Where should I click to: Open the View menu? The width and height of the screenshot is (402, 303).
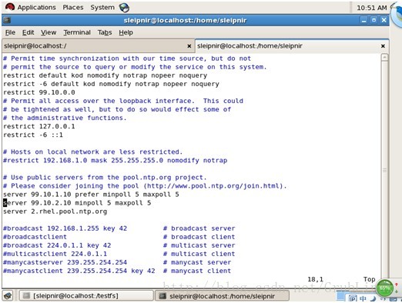[49, 32]
